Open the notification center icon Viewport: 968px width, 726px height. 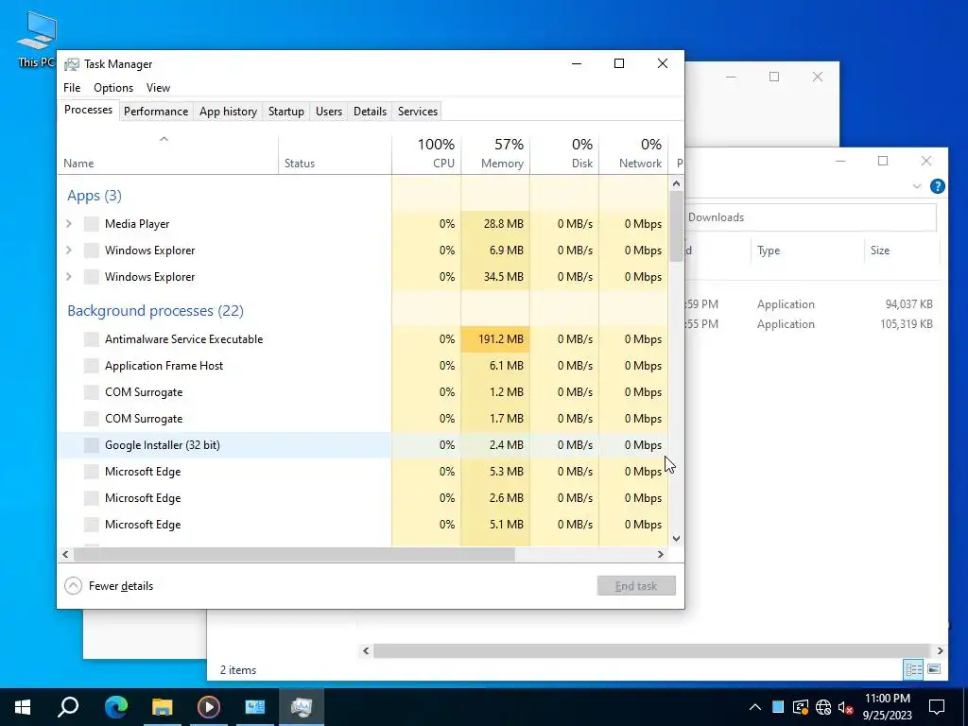pos(937,707)
